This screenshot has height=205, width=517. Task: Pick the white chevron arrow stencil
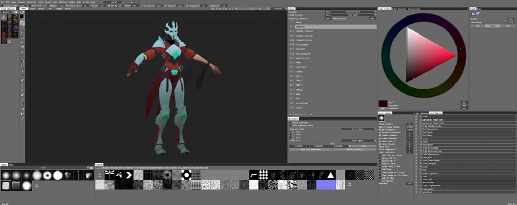coord(129,175)
